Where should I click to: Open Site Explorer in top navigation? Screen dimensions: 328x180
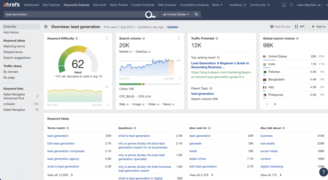click(52, 5)
